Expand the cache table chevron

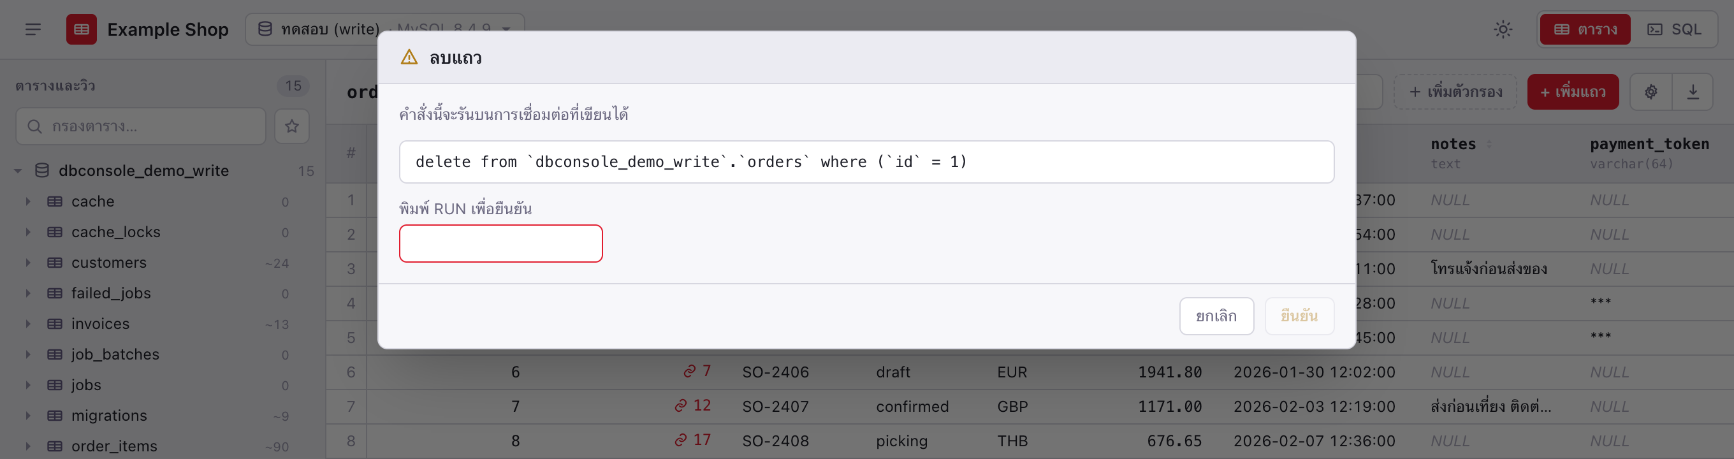coord(28,201)
